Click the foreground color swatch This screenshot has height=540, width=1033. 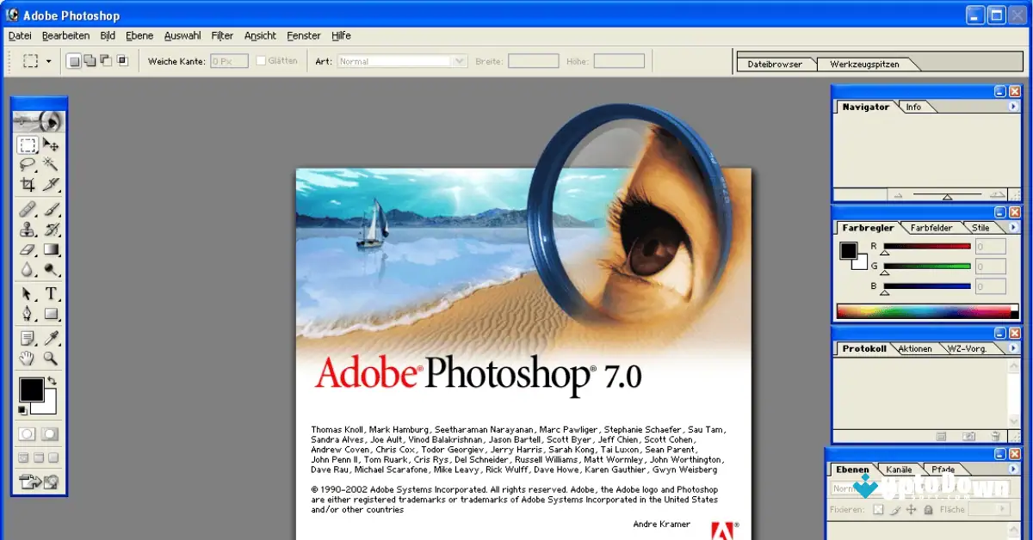point(30,389)
